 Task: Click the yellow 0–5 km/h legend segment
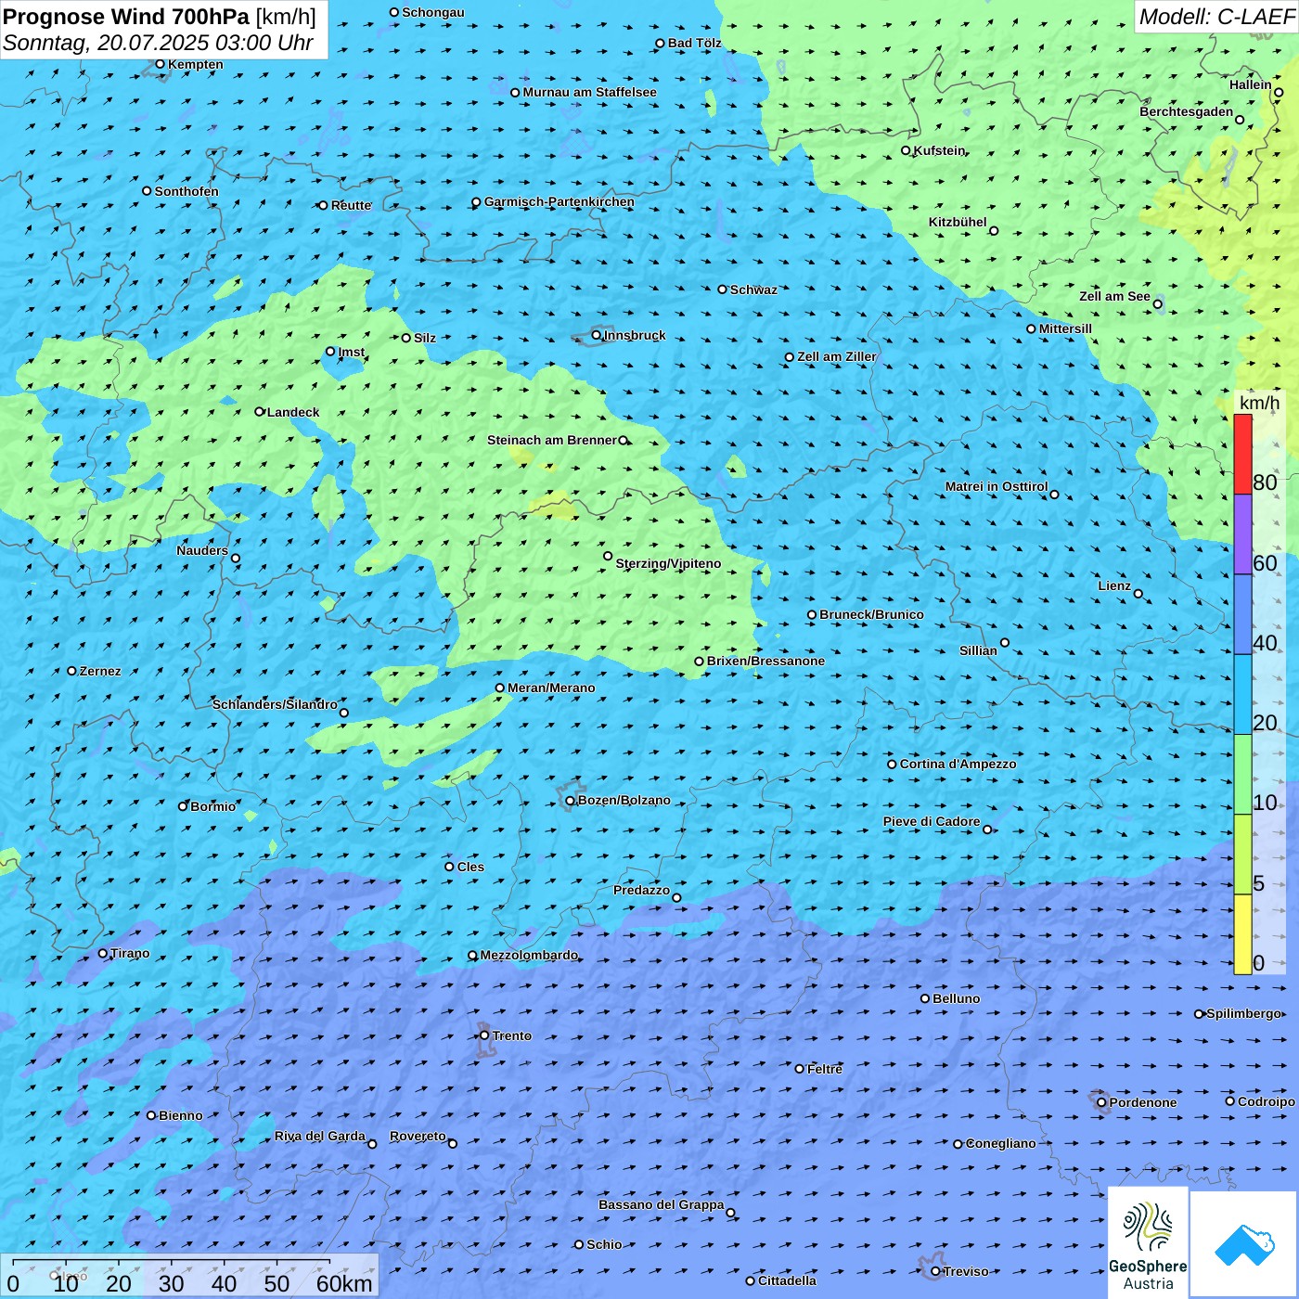[x=1242, y=934]
